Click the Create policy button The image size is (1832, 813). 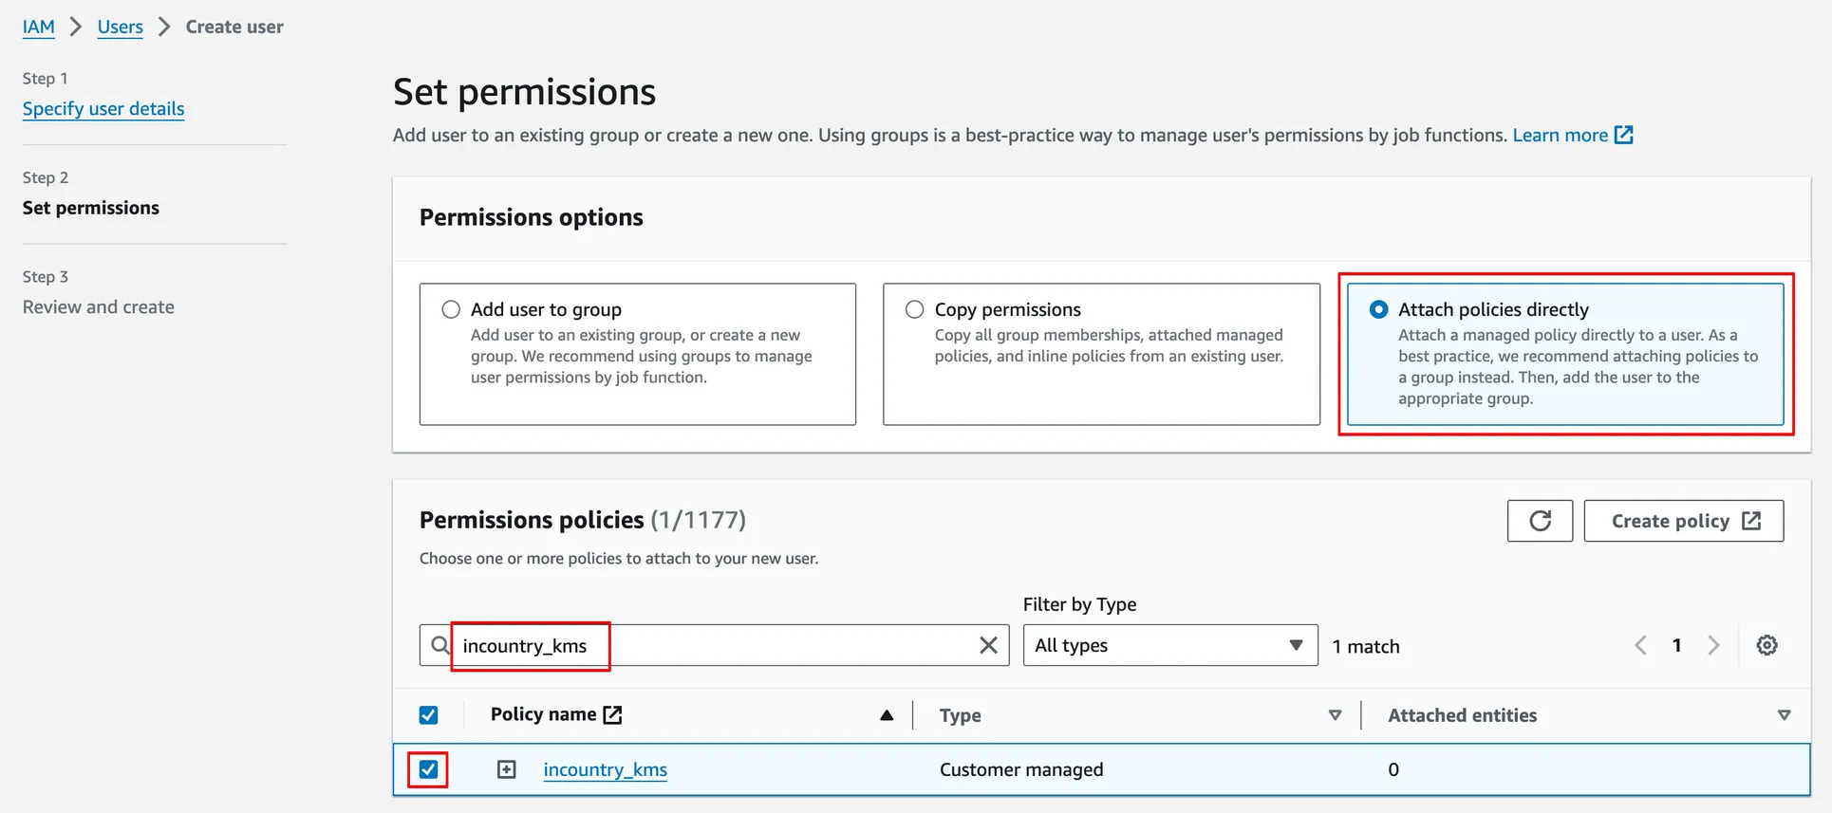[x=1683, y=521]
